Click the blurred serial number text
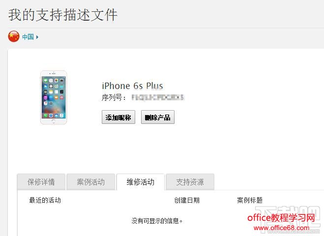 pos(158,97)
